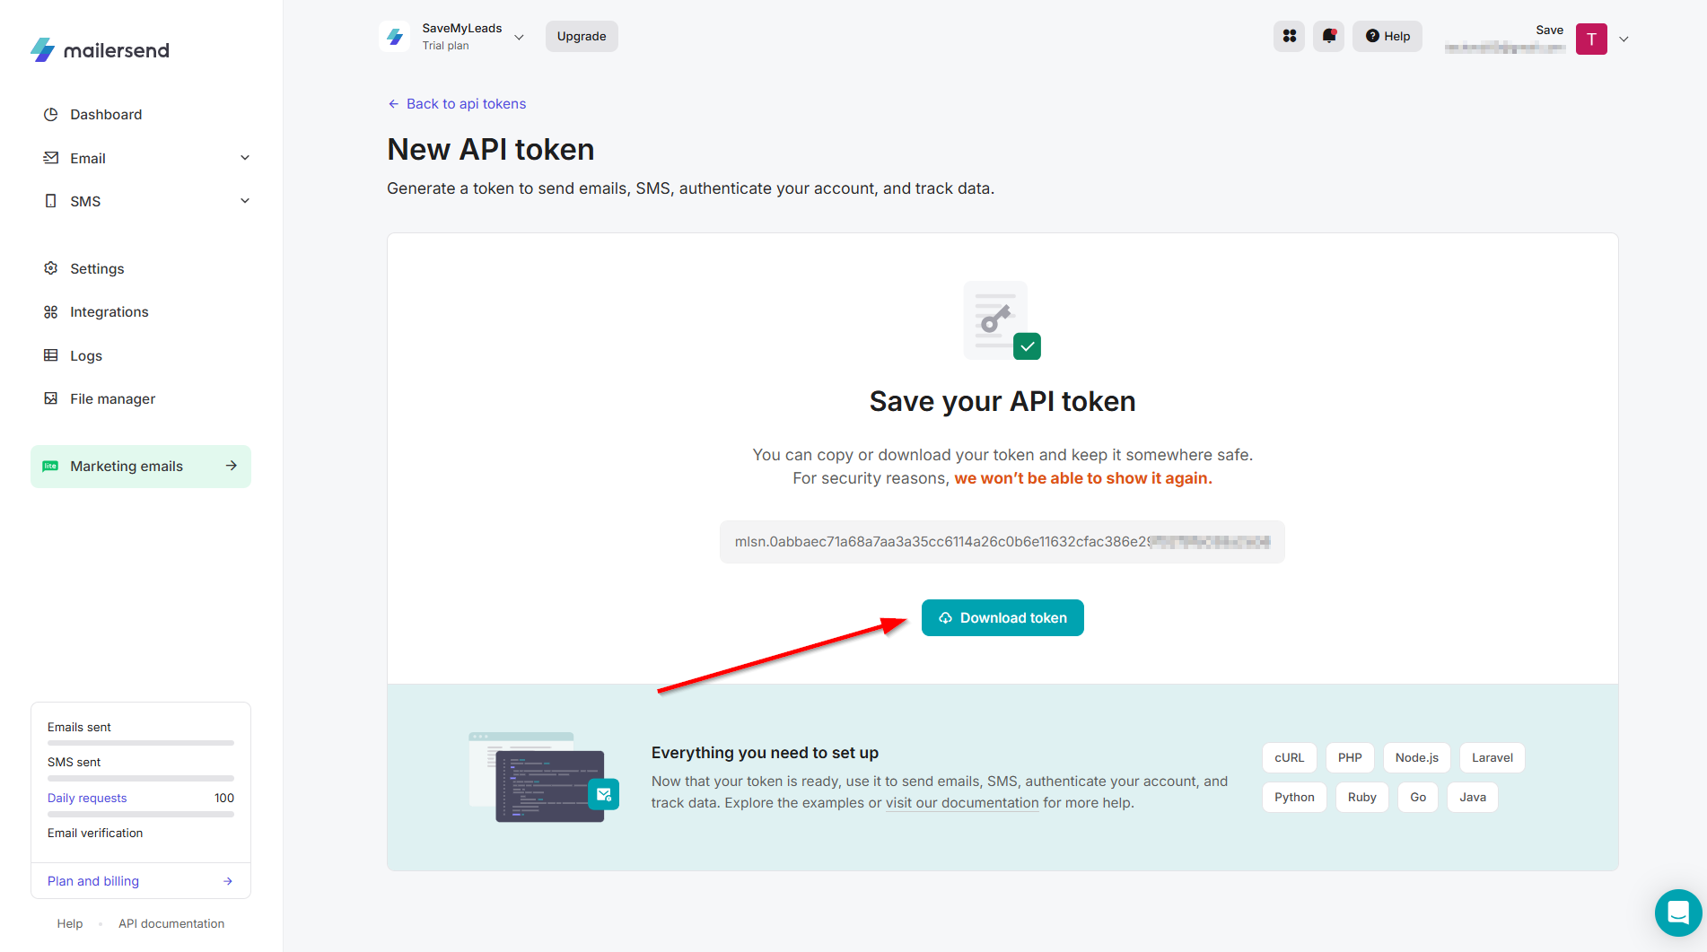
Task: Expand the SMS sidebar menu
Action: [244, 202]
